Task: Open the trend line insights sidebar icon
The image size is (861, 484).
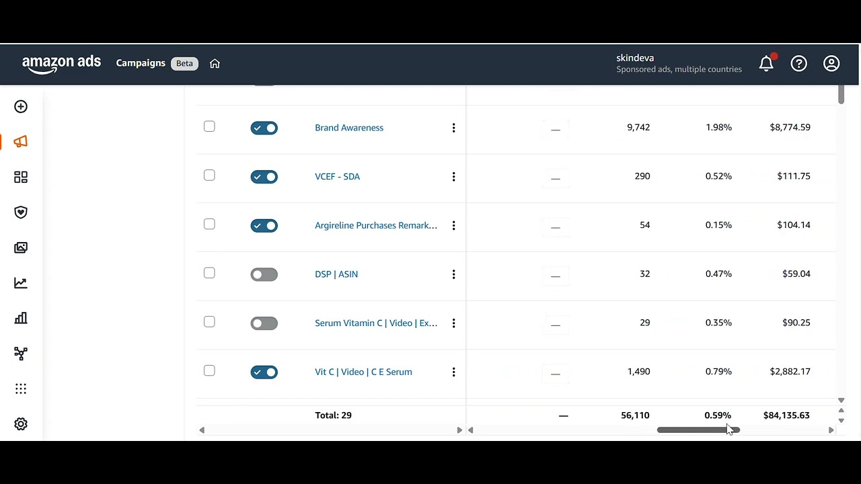Action: point(21,283)
